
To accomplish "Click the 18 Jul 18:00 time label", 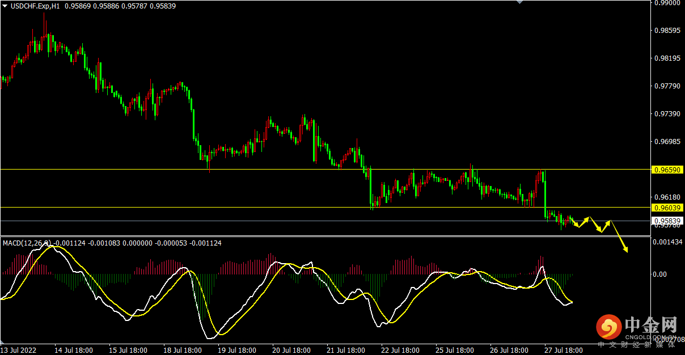I will (183, 350).
